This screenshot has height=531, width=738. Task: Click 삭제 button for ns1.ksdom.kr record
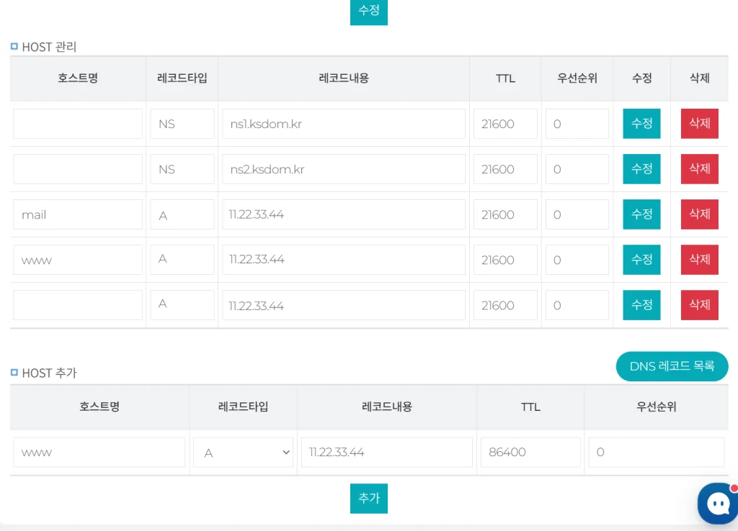(699, 124)
